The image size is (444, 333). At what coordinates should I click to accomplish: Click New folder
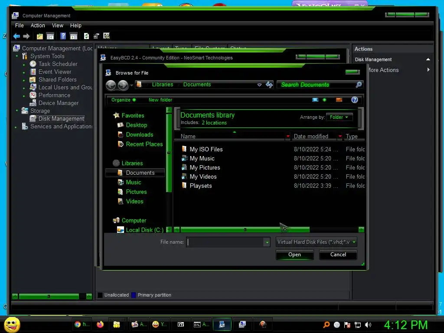pyautogui.click(x=160, y=100)
